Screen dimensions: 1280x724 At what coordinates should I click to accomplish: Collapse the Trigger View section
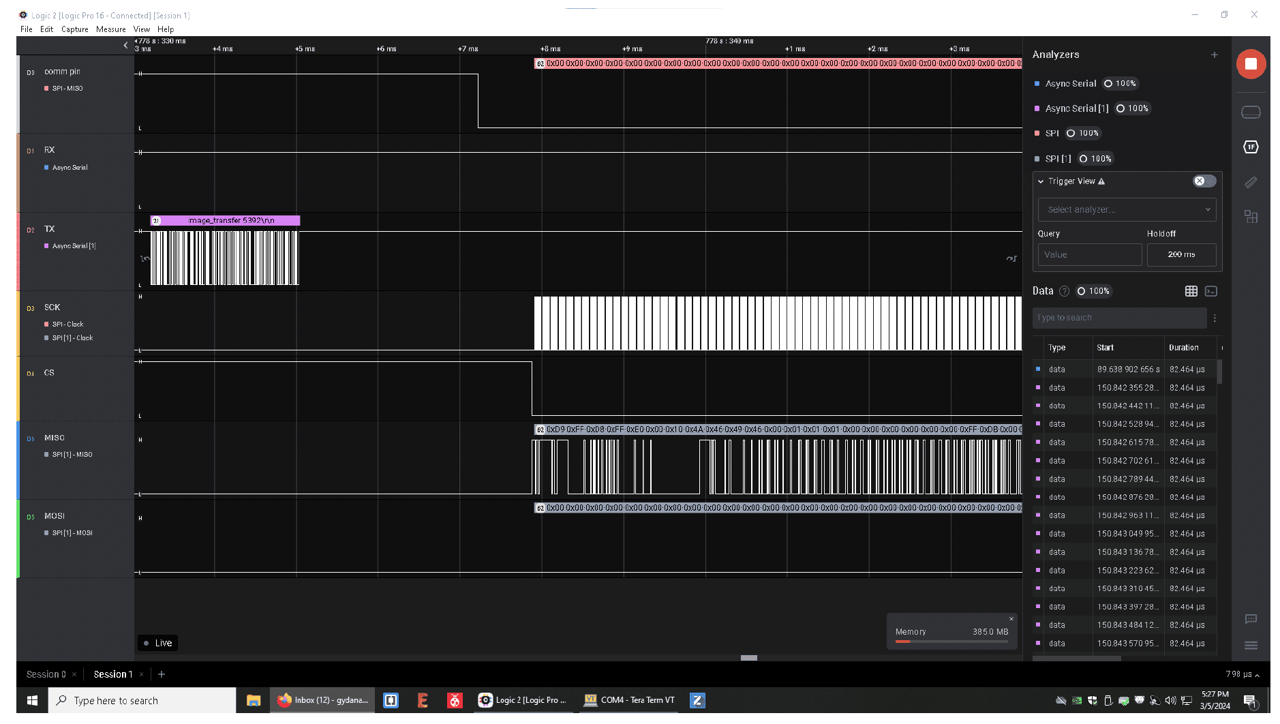(1041, 181)
